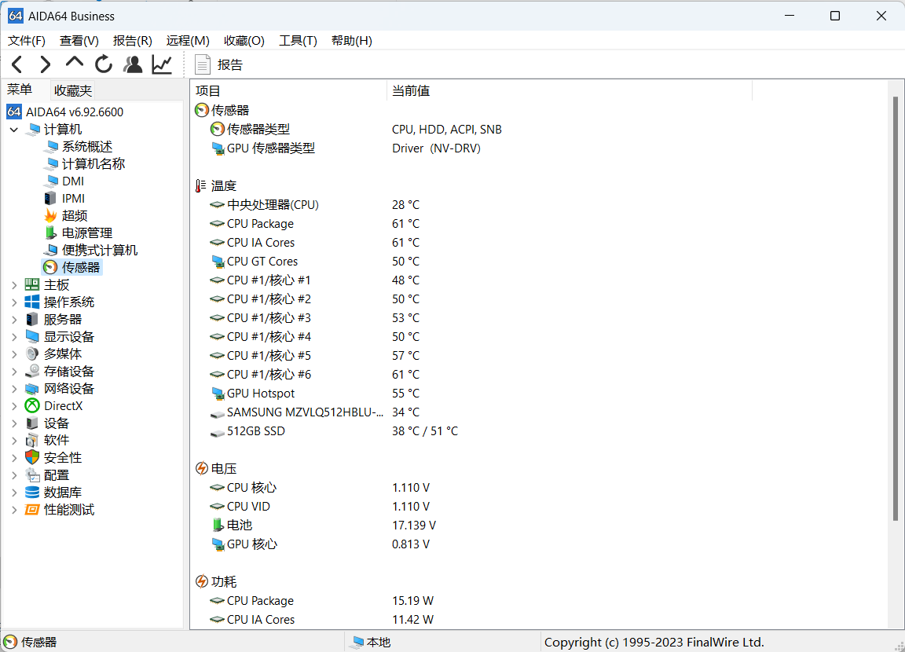Click the 多媒体 speaker icon

pyautogui.click(x=32, y=354)
